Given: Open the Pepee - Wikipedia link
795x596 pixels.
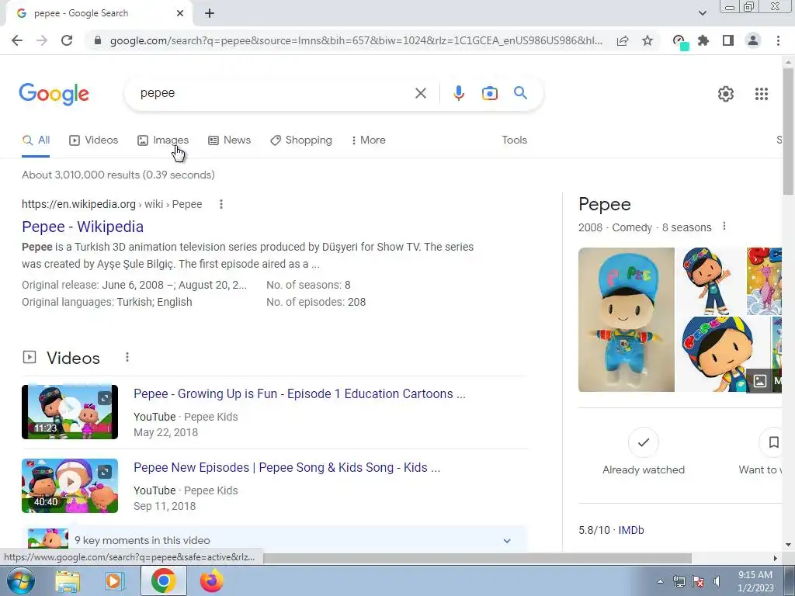Looking at the screenshot, I should (82, 227).
